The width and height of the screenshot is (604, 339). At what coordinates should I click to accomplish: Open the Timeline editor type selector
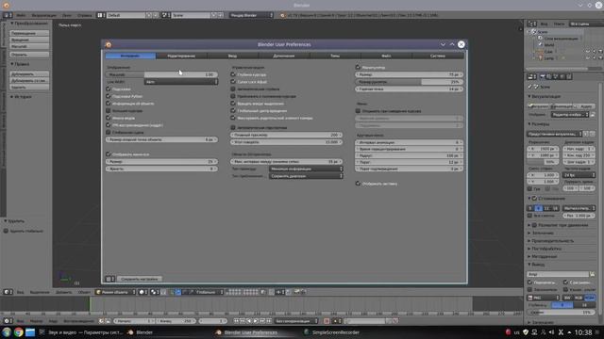8,321
